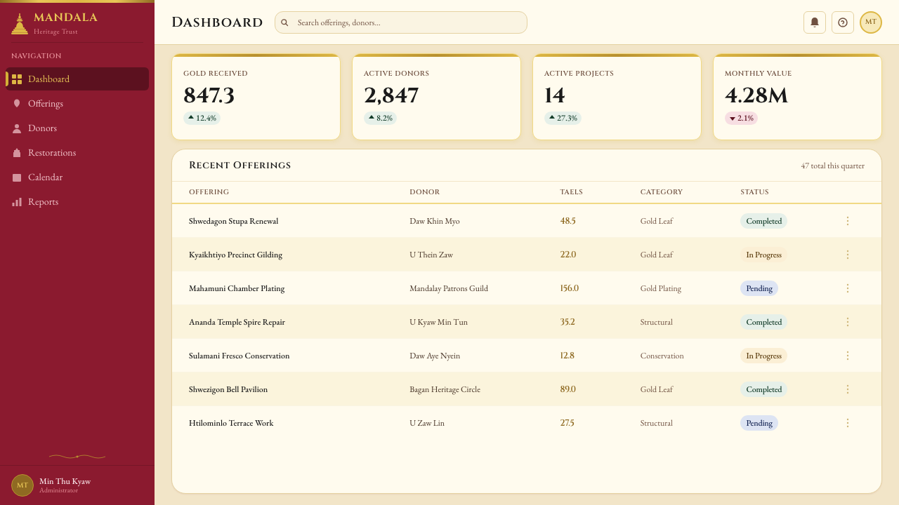Open row menu for Mahamuni Chamber Plating
Viewport: 899px width, 505px height.
click(847, 288)
